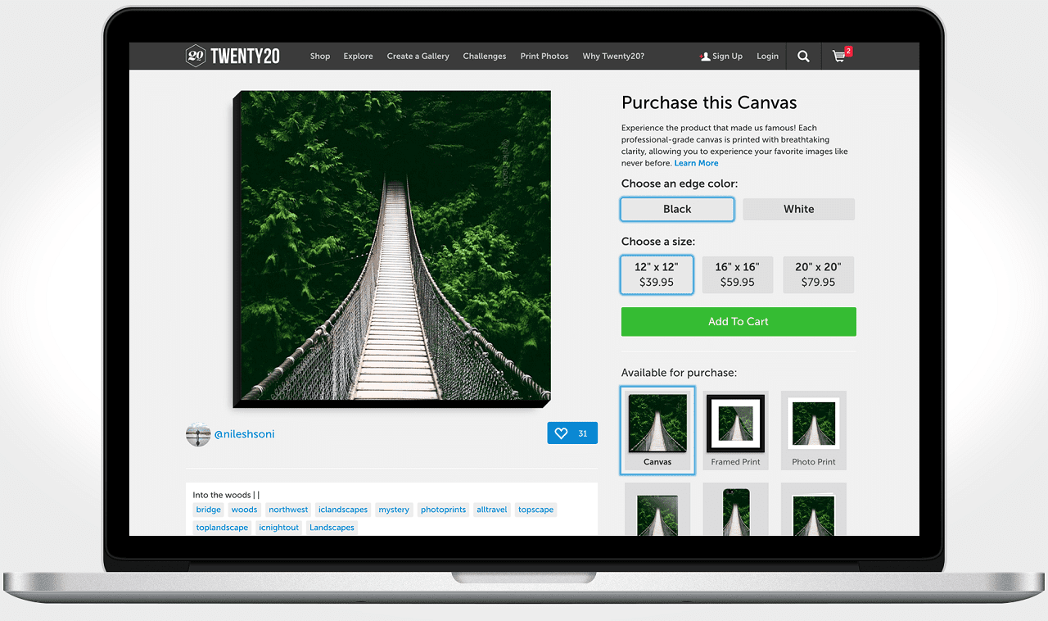1048x621 pixels.
Task: Select the Canvas product thumbnail
Action: (657, 430)
